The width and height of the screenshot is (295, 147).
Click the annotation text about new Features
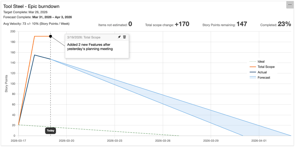pyautogui.click(x=90, y=47)
